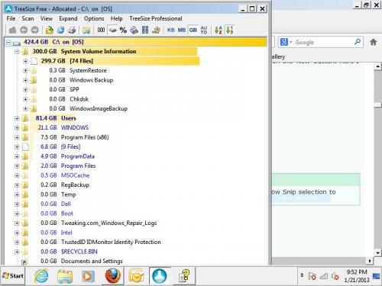Viewport: 382px width, 286px height.
Task: Click the Select directory to scan icon
Action: coord(50,30)
